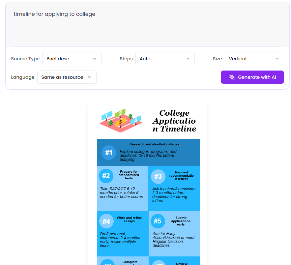Viewport: 291px width, 265px height.
Task: Open the Source Type dropdown
Action: point(72,59)
